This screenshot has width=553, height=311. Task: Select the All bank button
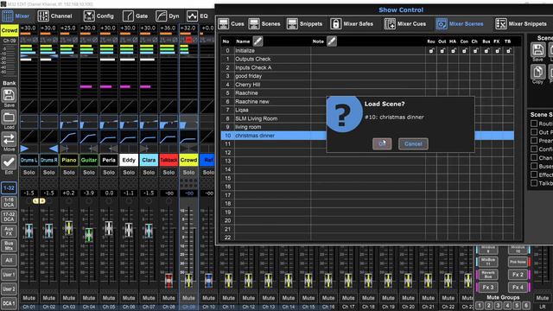[x=9, y=260]
